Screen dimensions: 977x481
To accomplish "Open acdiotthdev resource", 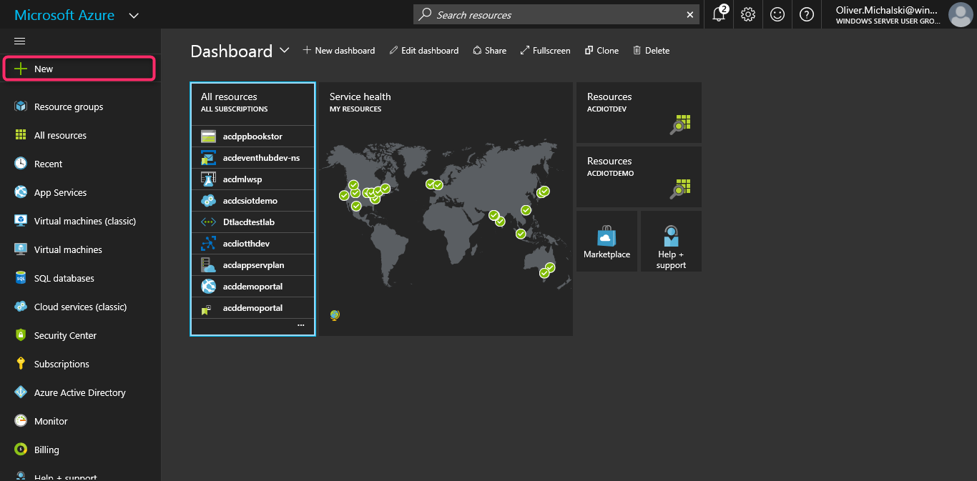I will 252,244.
